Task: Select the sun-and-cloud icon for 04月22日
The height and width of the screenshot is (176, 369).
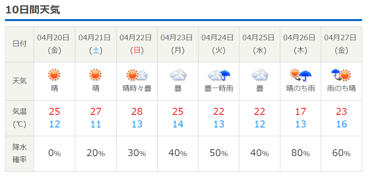Action: [x=137, y=75]
